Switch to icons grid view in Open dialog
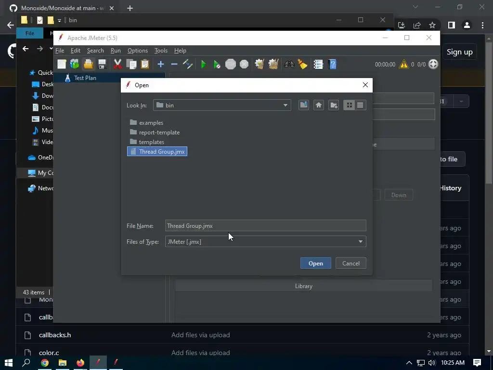This screenshot has width=493, height=370. point(349,105)
